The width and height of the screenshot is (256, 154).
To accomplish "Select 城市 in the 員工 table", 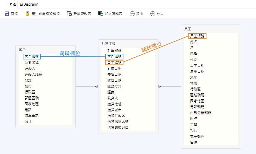I will [x=194, y=83].
